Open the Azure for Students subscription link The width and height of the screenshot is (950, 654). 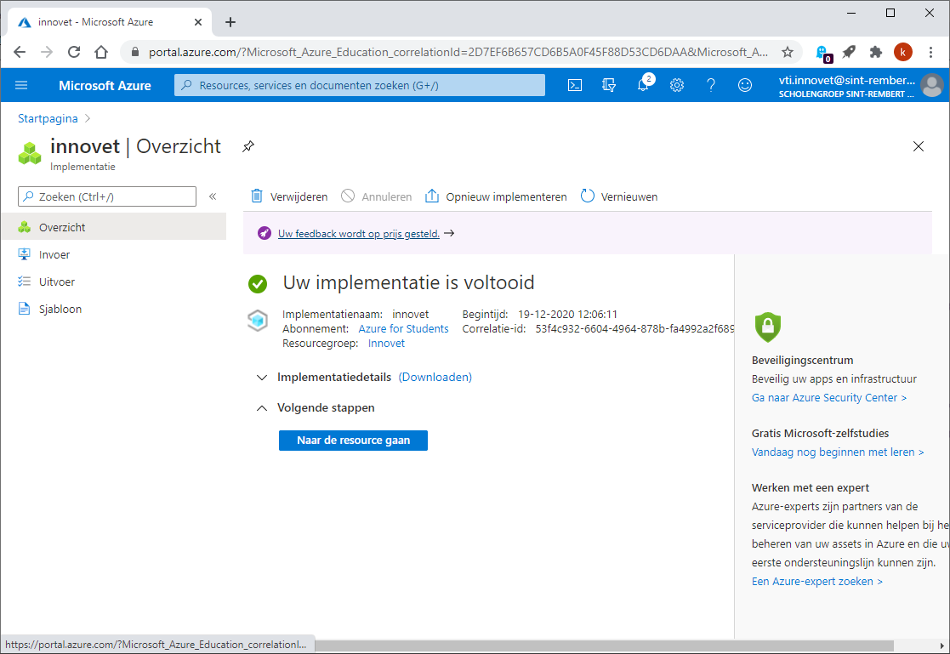[403, 328]
